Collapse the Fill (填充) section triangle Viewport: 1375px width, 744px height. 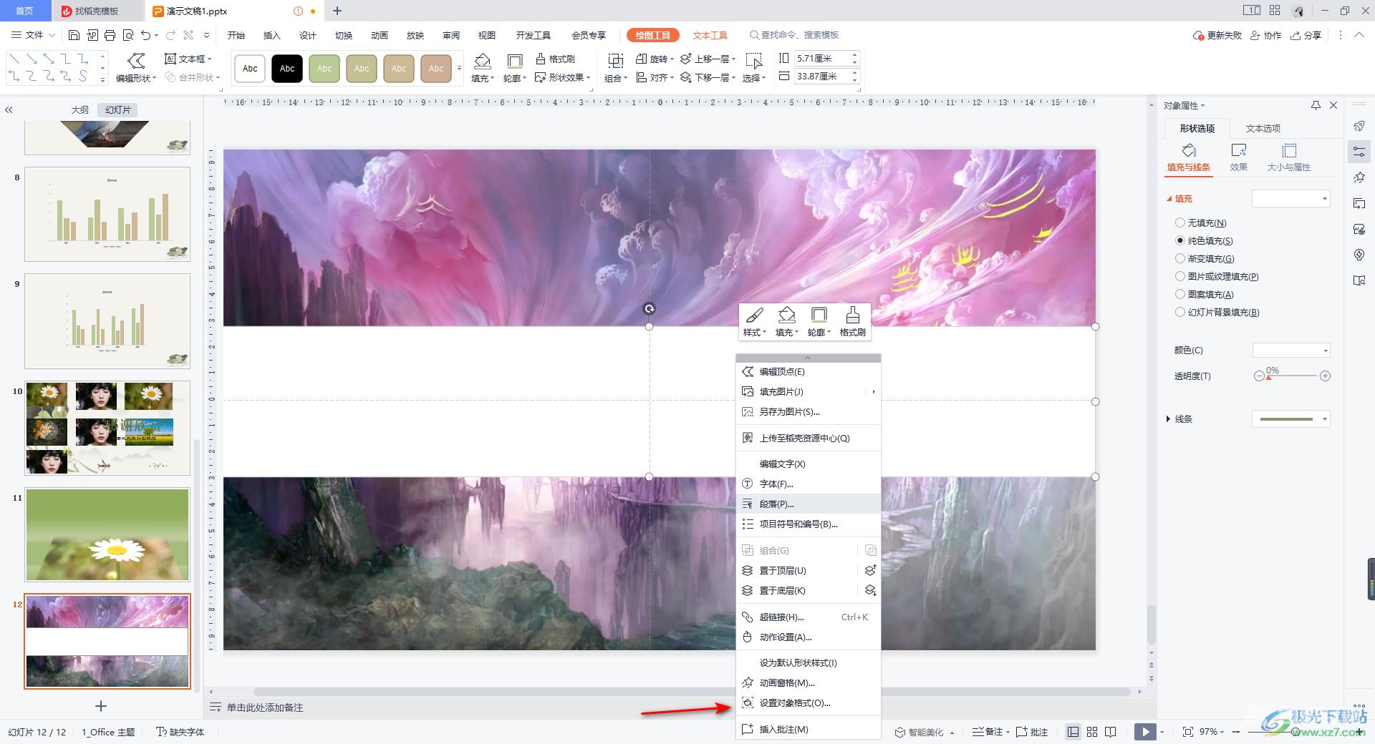click(1169, 199)
